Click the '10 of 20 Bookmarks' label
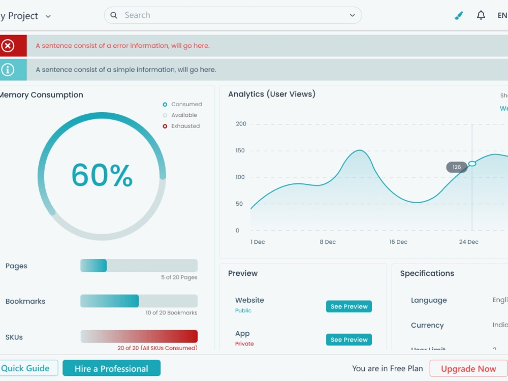This screenshot has width=508, height=381. [x=171, y=312]
